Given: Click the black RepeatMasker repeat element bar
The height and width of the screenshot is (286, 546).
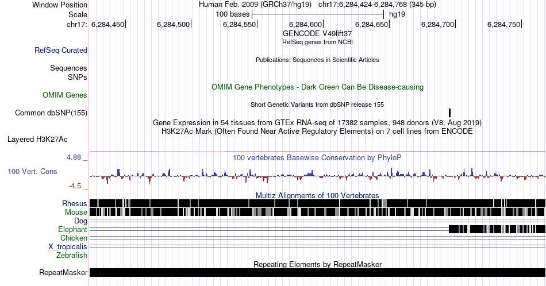Looking at the screenshot, I should (x=317, y=272).
